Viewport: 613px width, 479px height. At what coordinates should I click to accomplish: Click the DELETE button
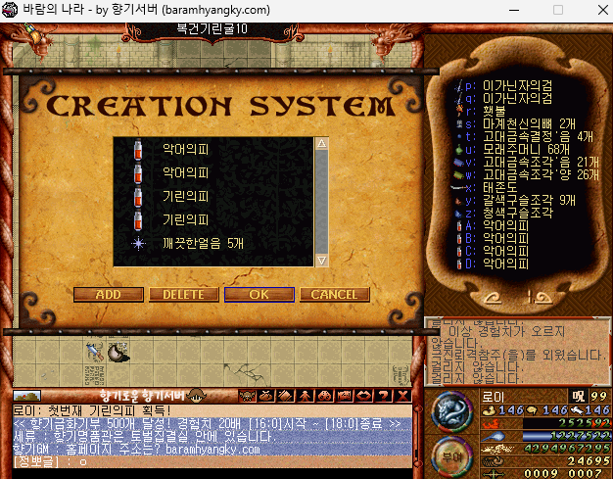[x=183, y=295]
